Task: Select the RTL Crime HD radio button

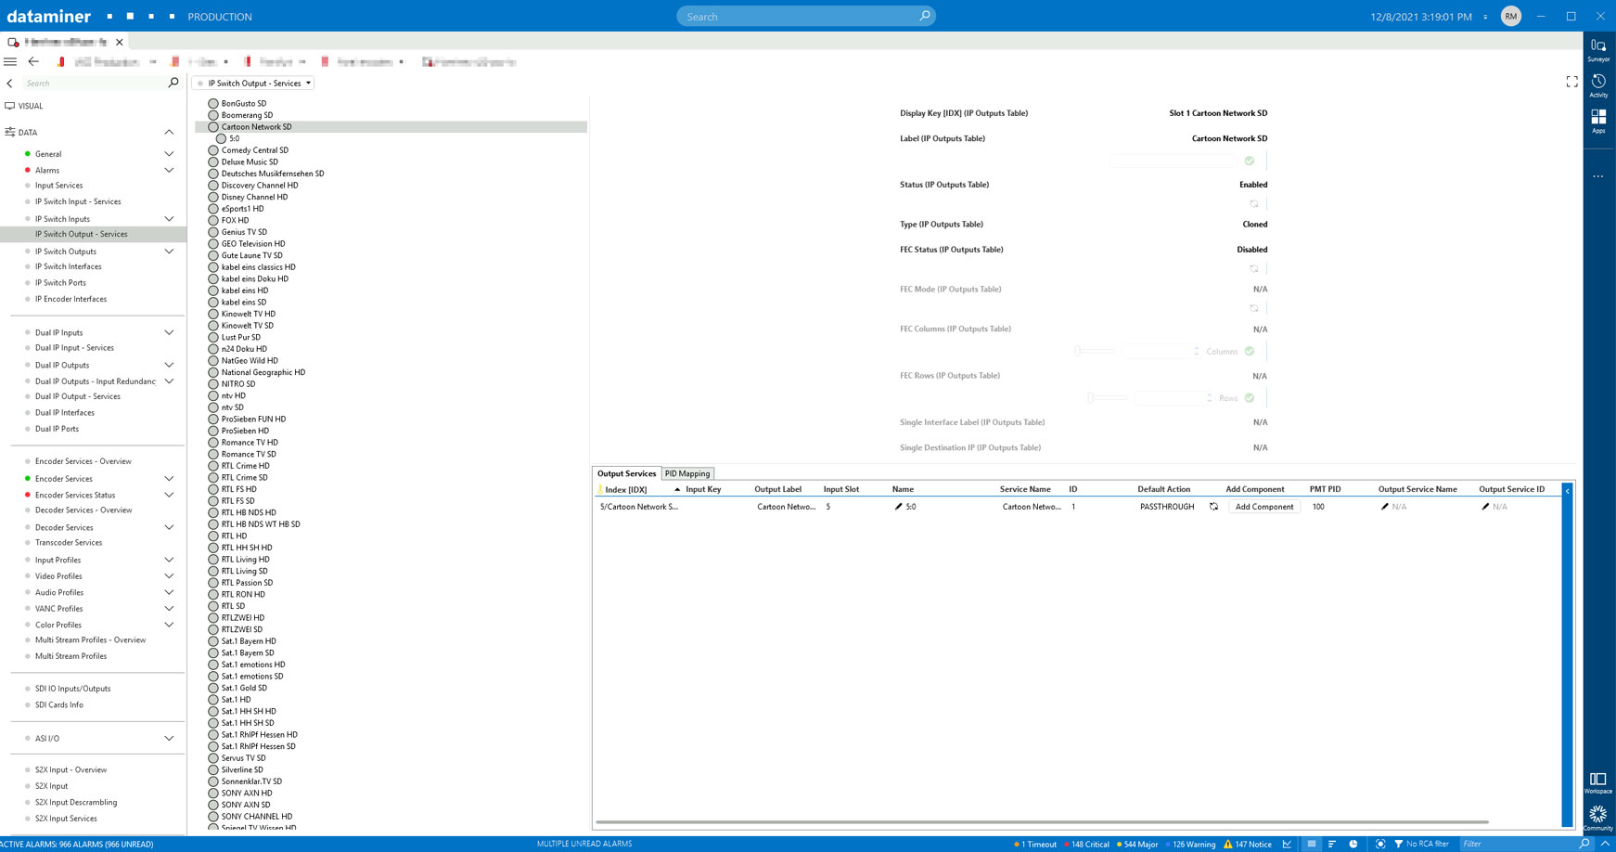Action: coord(213,467)
